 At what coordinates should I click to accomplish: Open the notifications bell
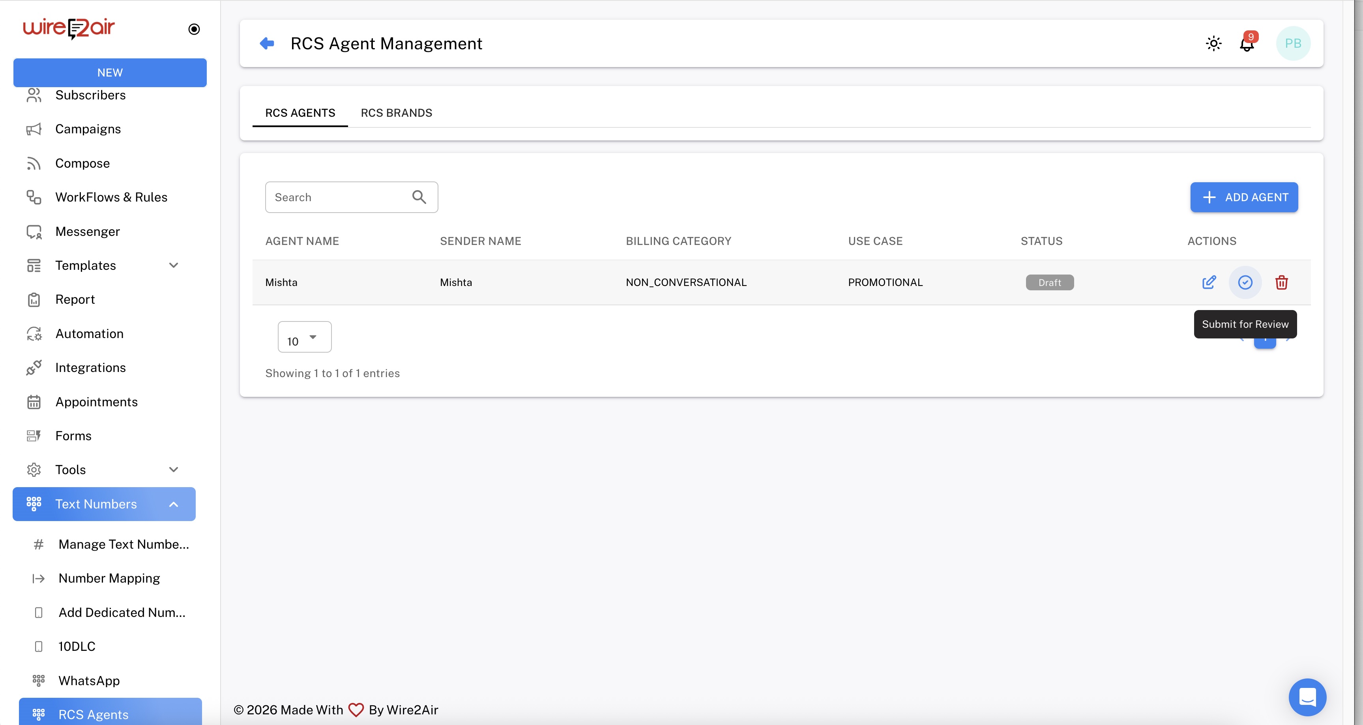click(1247, 43)
